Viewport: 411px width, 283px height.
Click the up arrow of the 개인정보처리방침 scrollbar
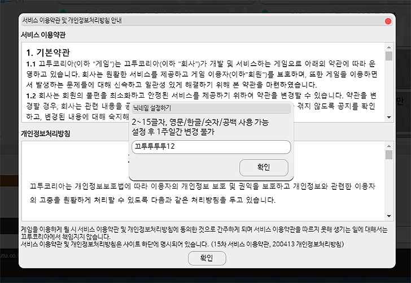tap(389, 146)
